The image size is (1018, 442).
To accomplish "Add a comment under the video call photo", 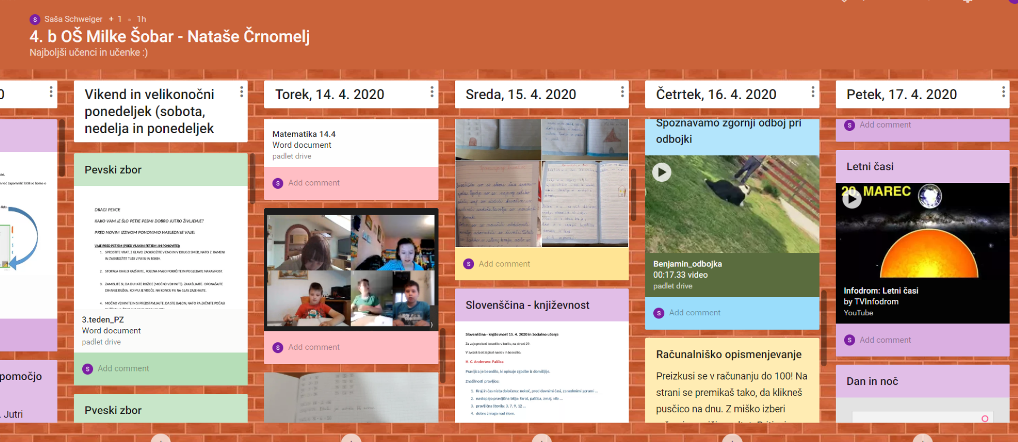I will (314, 347).
